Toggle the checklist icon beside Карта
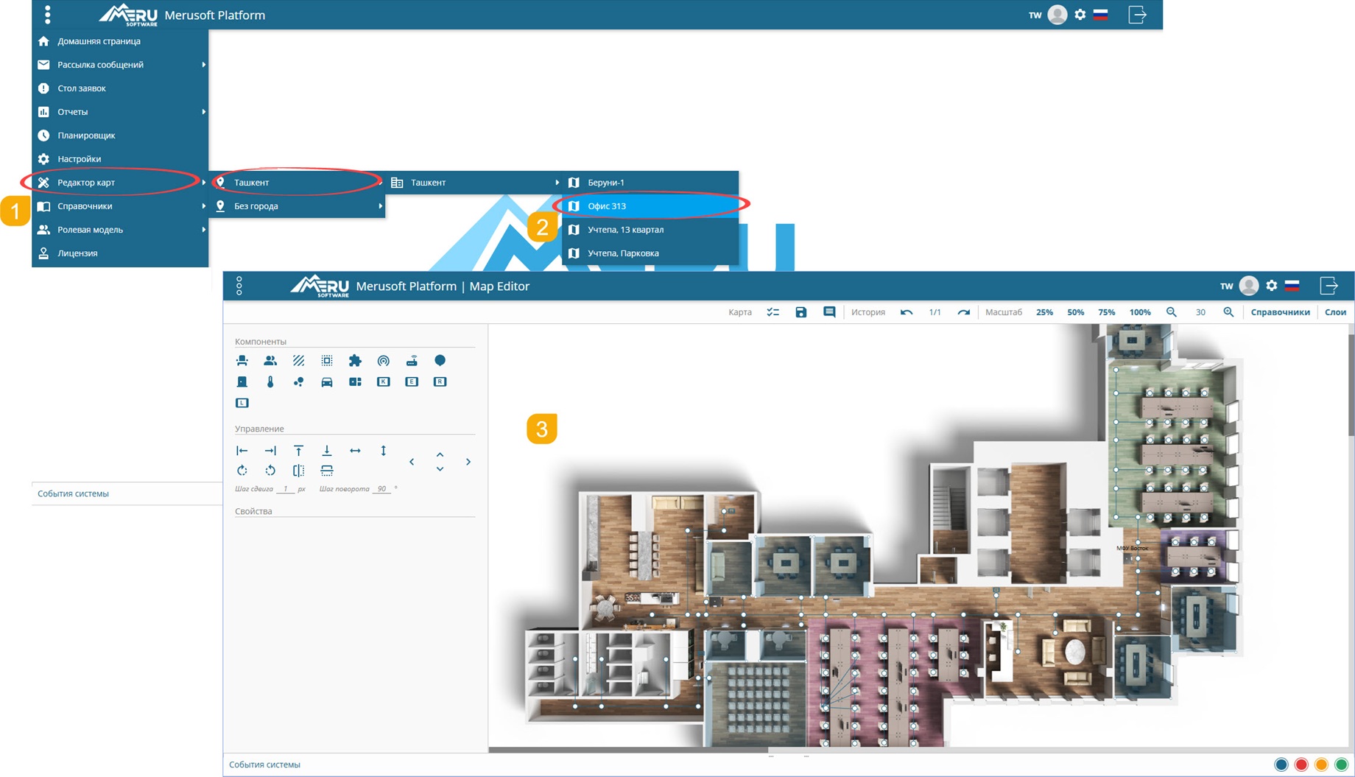The height and width of the screenshot is (777, 1355). point(772,312)
